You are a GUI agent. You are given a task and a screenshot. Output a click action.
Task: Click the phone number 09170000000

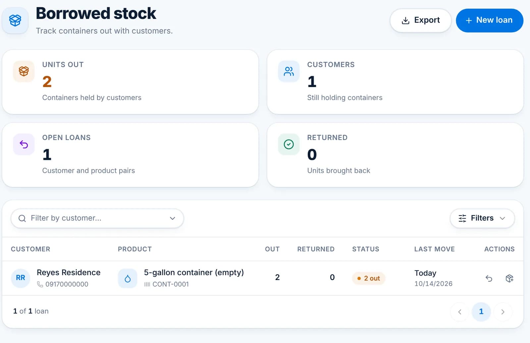click(67, 284)
